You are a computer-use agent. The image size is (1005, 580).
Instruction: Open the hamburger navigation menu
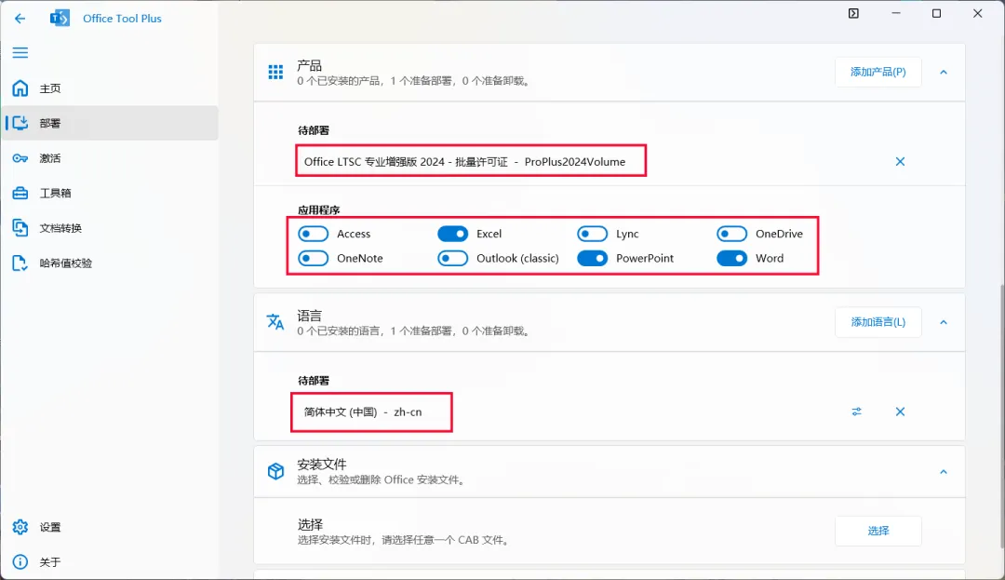click(20, 52)
